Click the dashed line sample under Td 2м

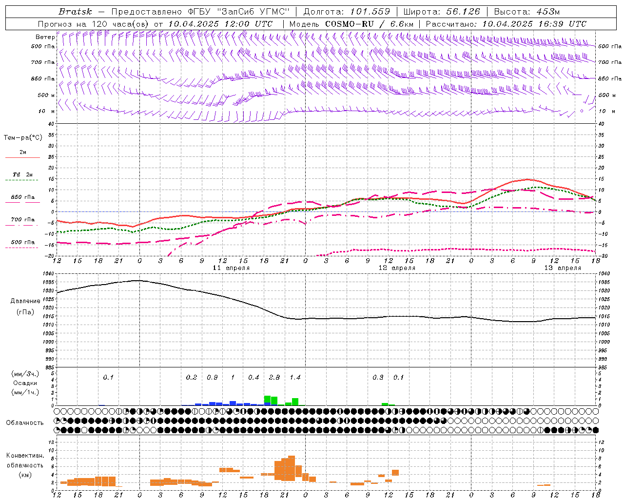(x=22, y=180)
